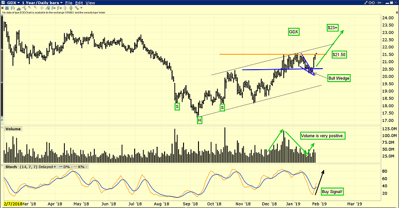Pick the draw trendline tool

[x=24, y=8]
